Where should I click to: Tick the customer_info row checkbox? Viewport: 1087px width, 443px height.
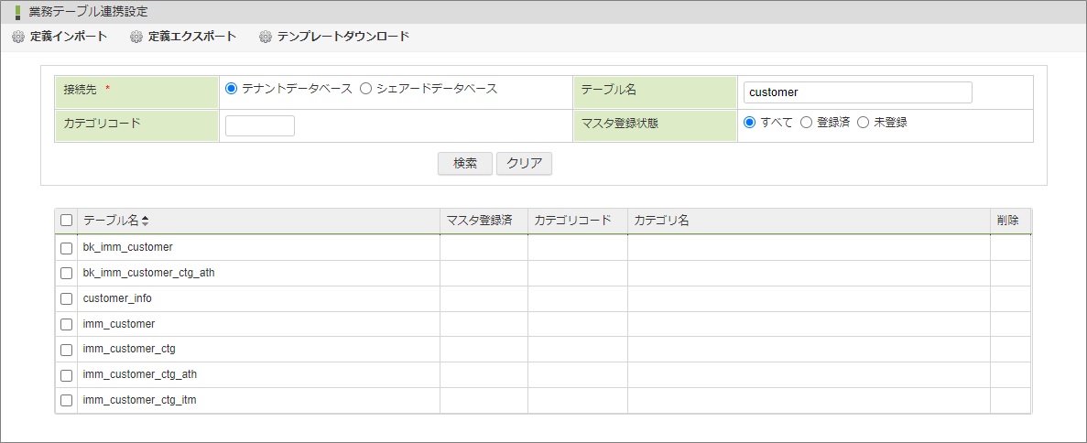click(x=66, y=298)
